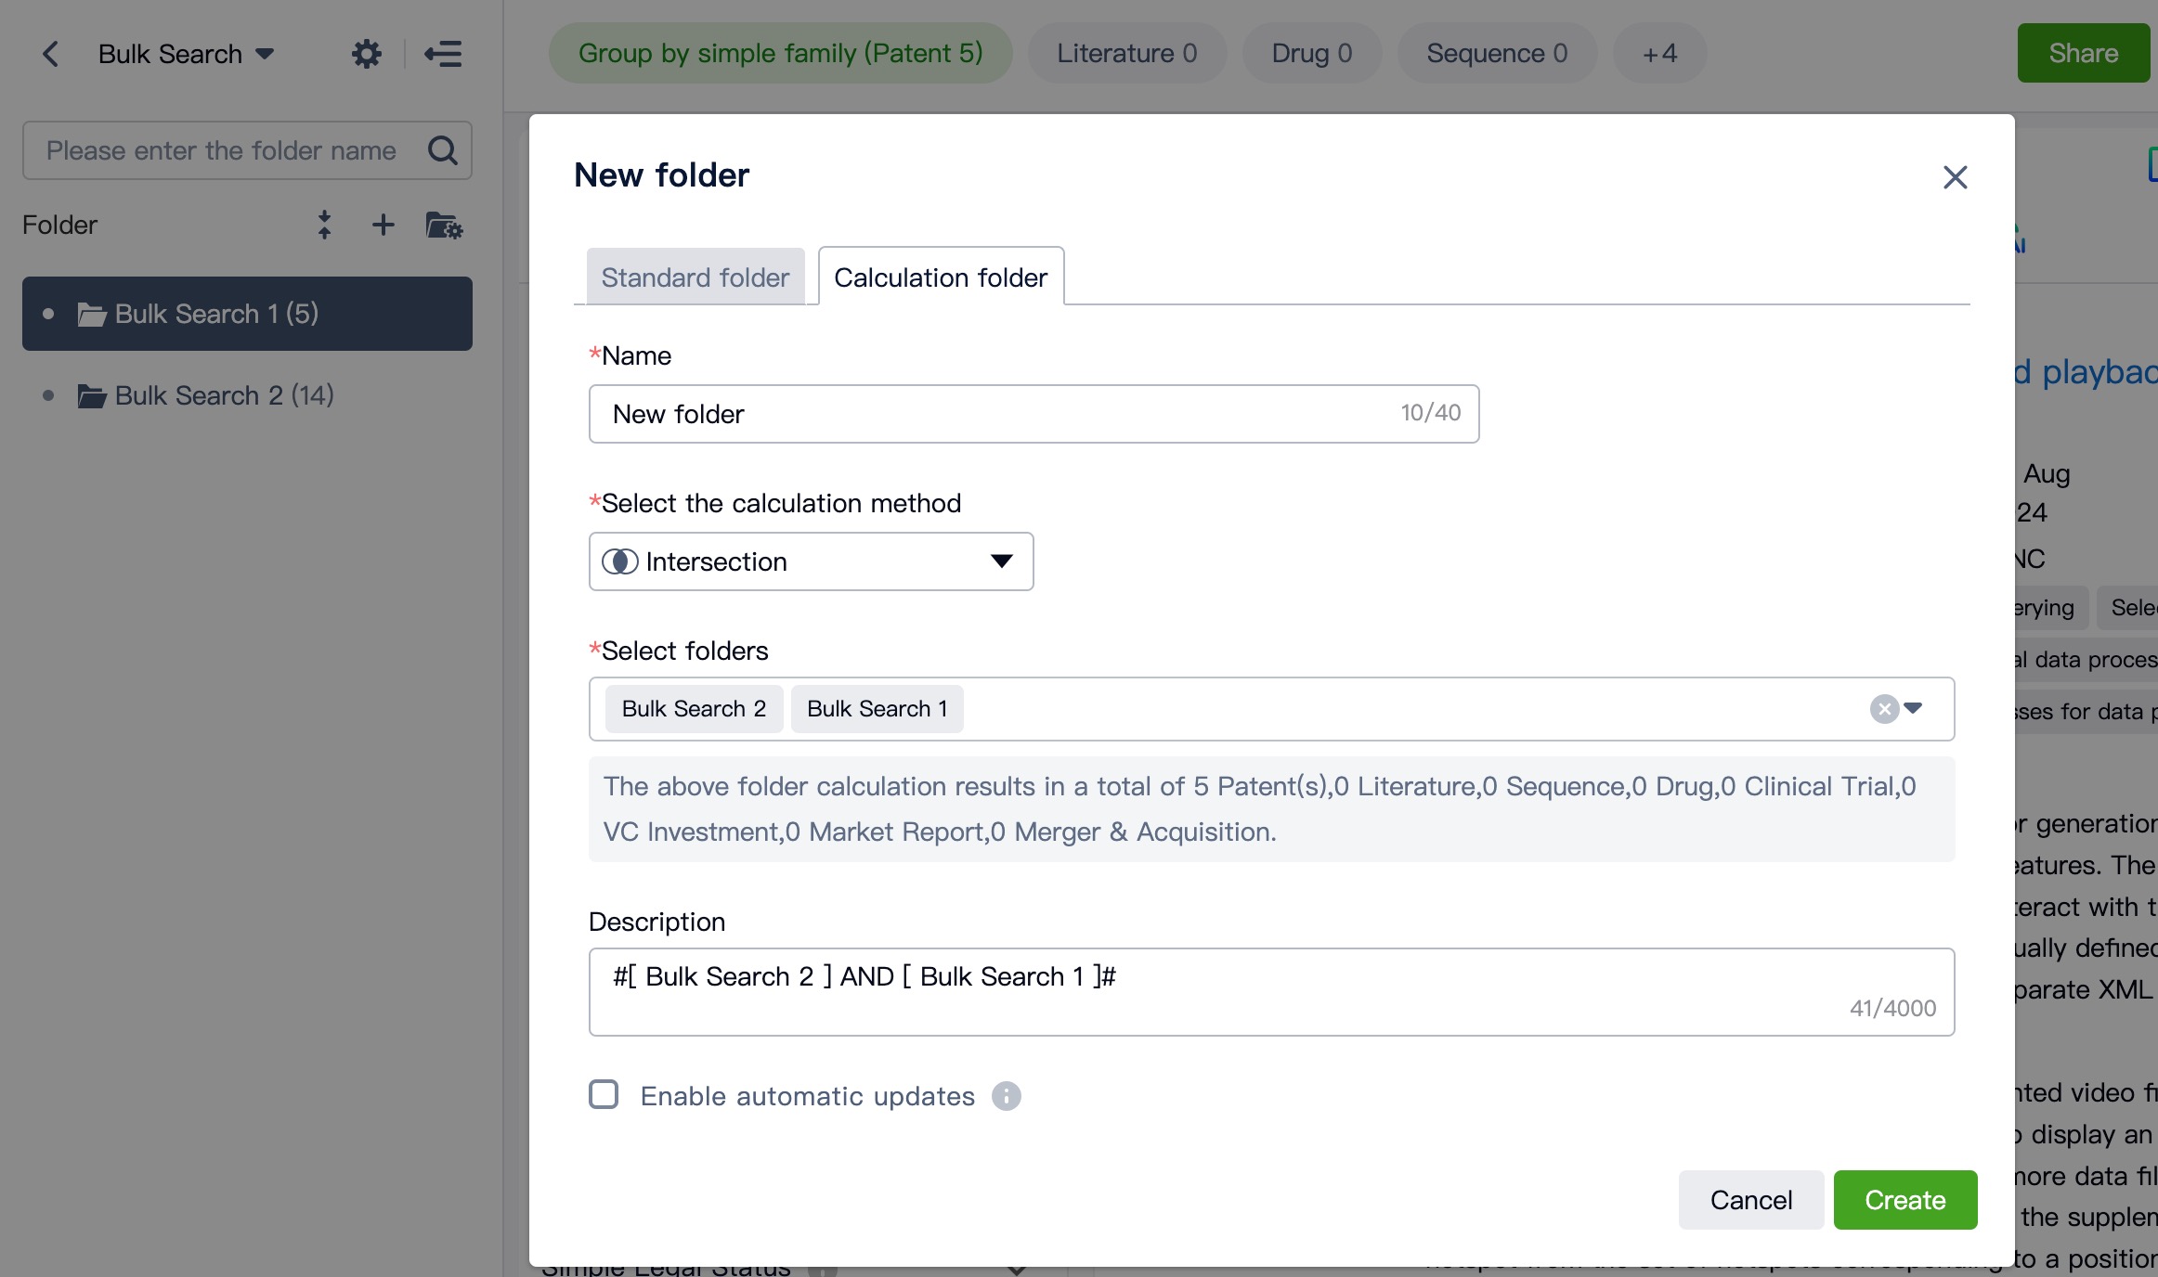Viewport: 2158px width, 1277px height.
Task: Click the automatic updates info icon
Action: 1007,1096
